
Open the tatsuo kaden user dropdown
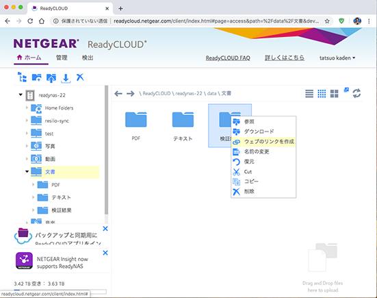[337, 58]
